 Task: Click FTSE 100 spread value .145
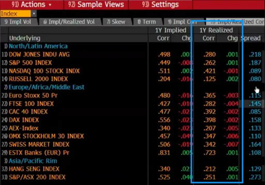point(255,103)
